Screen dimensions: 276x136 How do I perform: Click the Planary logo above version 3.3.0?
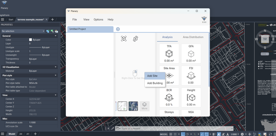pyautogui.click(x=204, y=19)
